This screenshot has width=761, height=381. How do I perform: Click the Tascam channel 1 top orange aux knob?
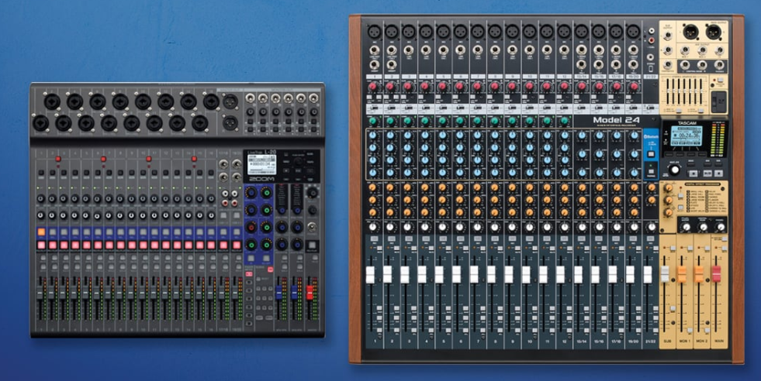point(372,187)
